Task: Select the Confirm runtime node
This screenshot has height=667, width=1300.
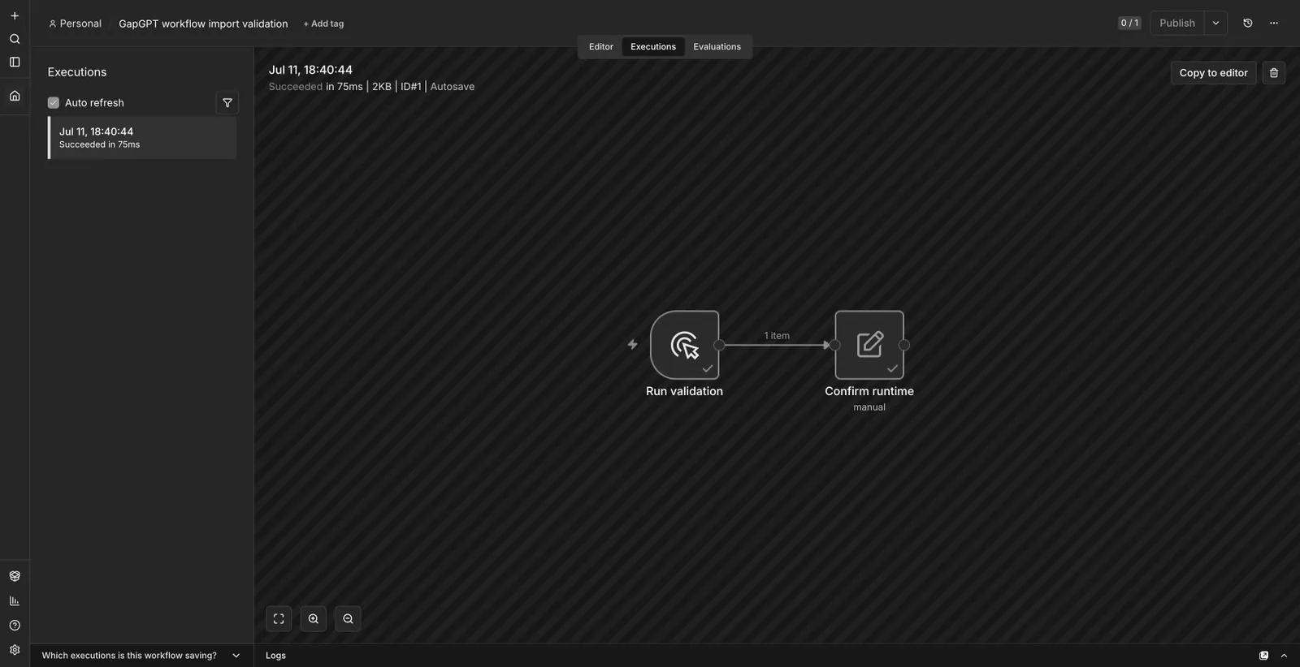Action: 869,345
